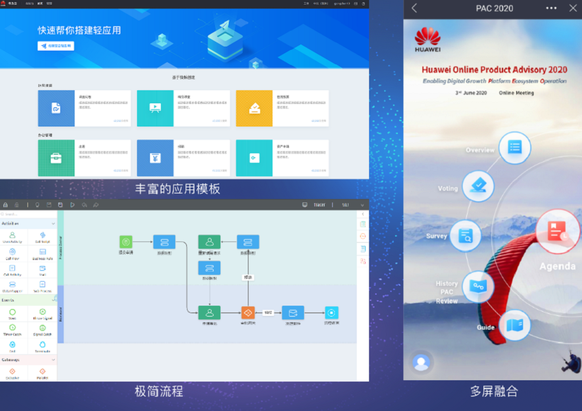The height and width of the screenshot is (411, 582).
Task: Select the Business Rule palette item
Action: pos(42,254)
